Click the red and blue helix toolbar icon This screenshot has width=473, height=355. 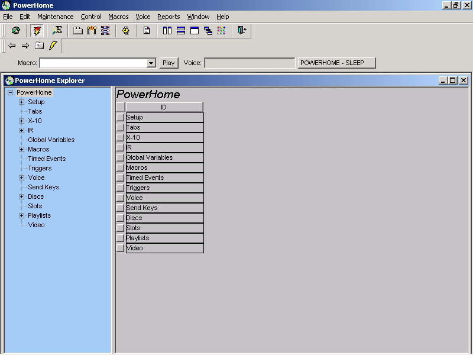tap(105, 31)
